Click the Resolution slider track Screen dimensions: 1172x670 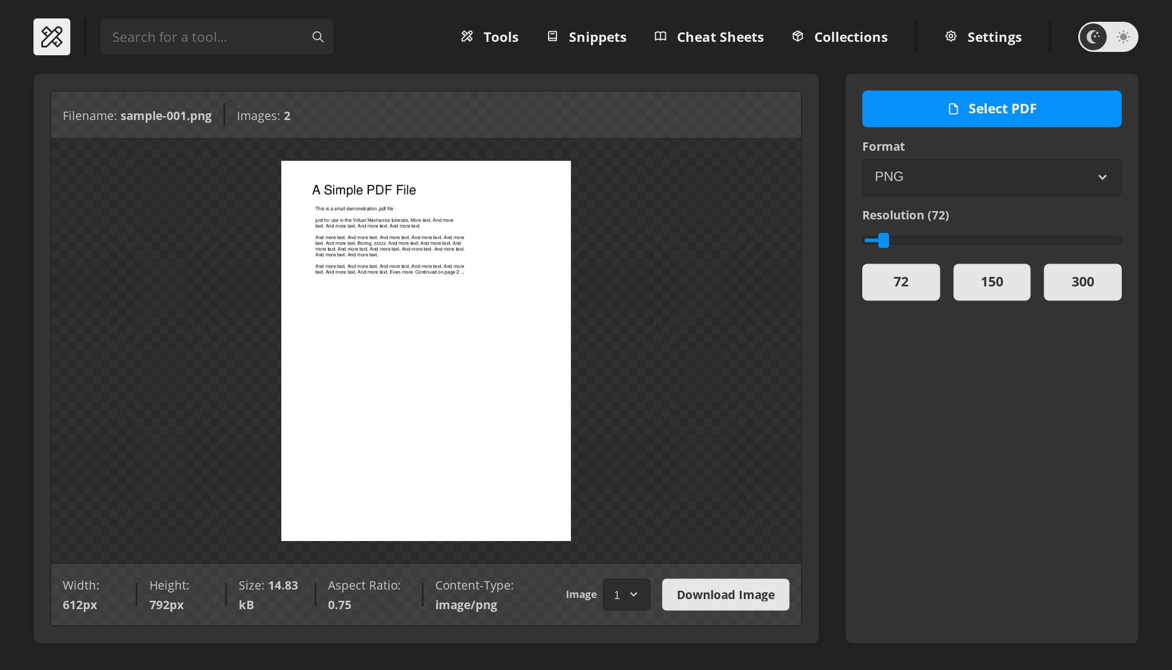(x=992, y=241)
